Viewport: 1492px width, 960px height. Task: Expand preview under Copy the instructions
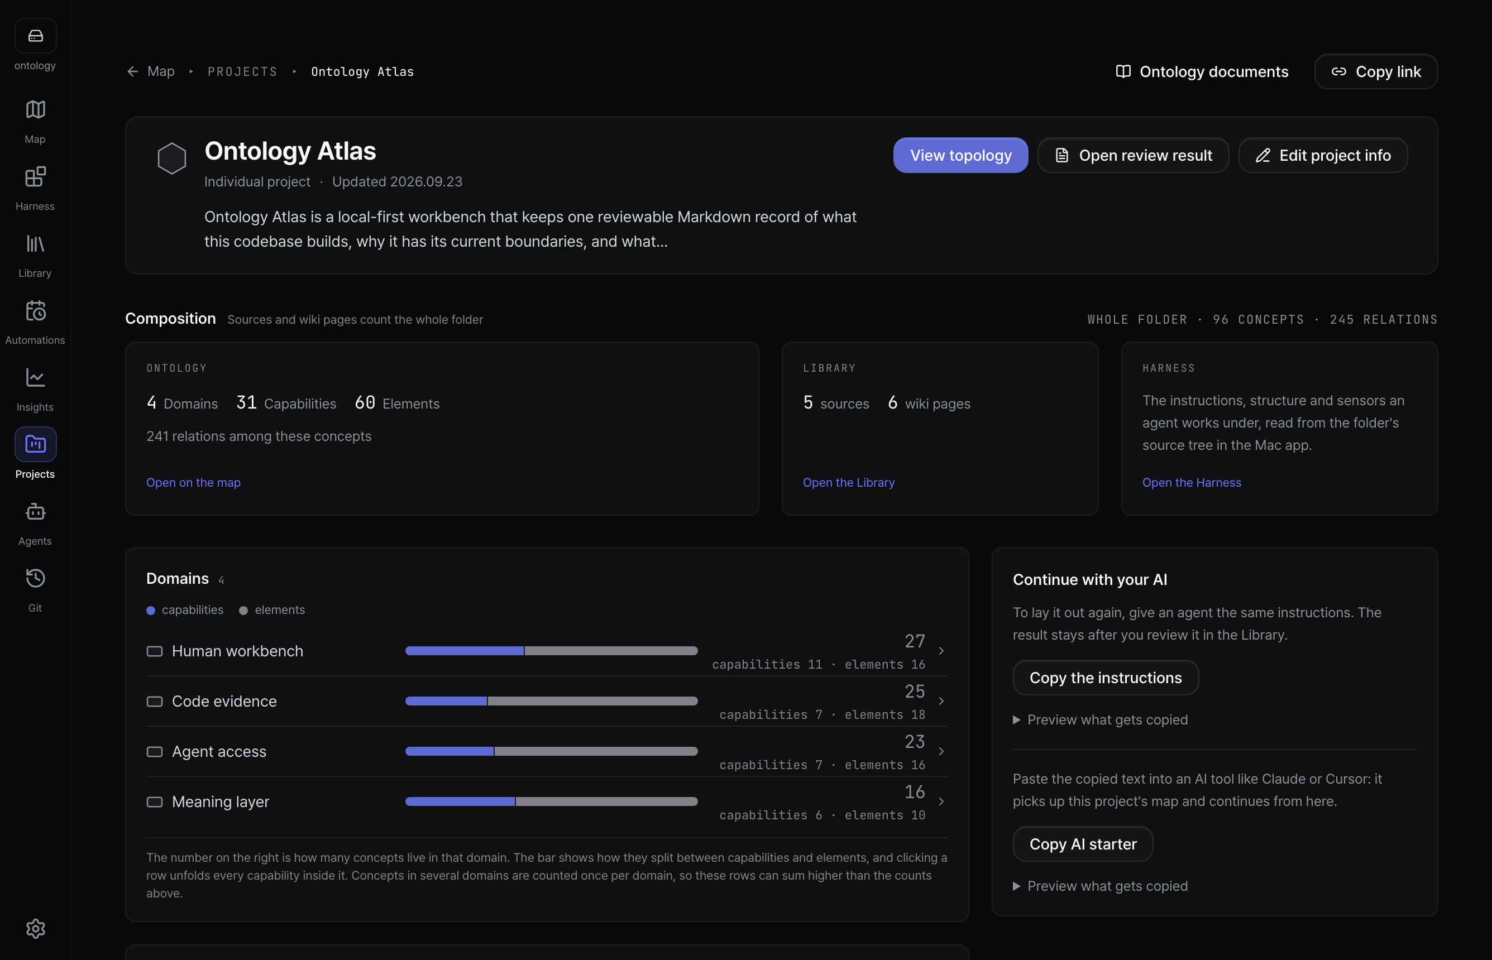click(x=1101, y=720)
